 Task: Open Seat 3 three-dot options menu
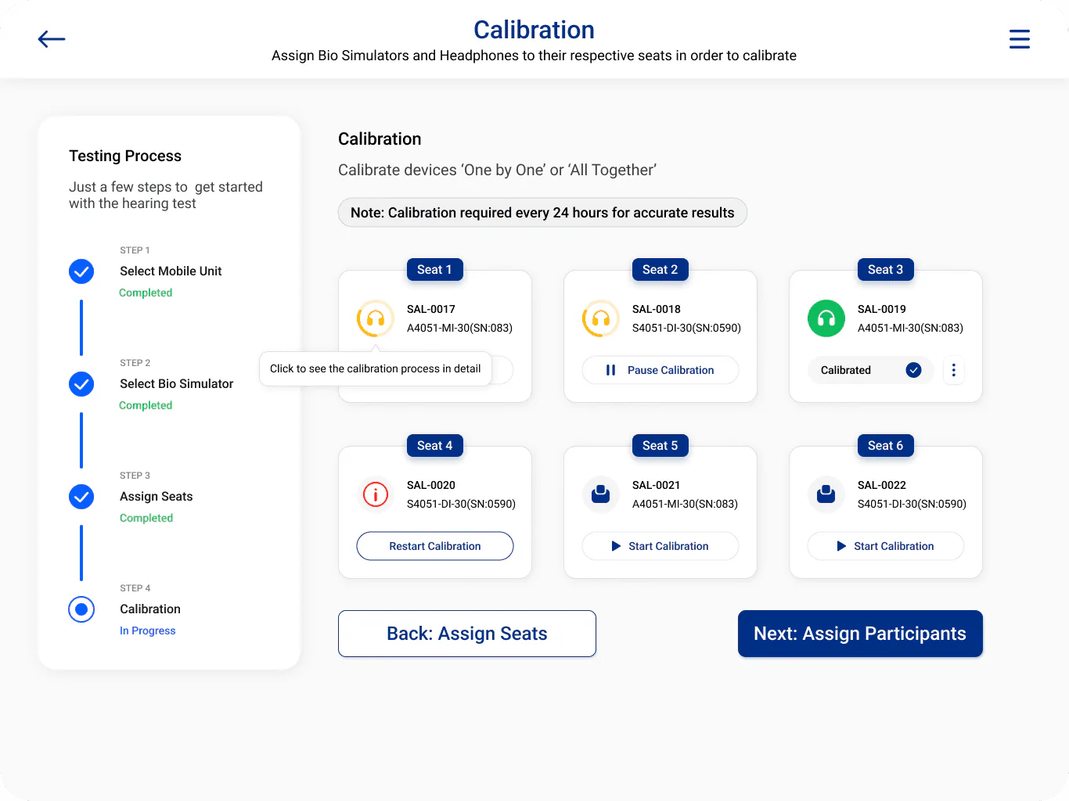953,370
